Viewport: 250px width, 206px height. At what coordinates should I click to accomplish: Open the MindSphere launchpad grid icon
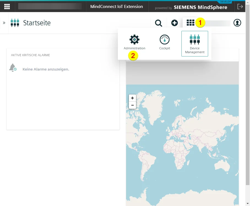7,7
